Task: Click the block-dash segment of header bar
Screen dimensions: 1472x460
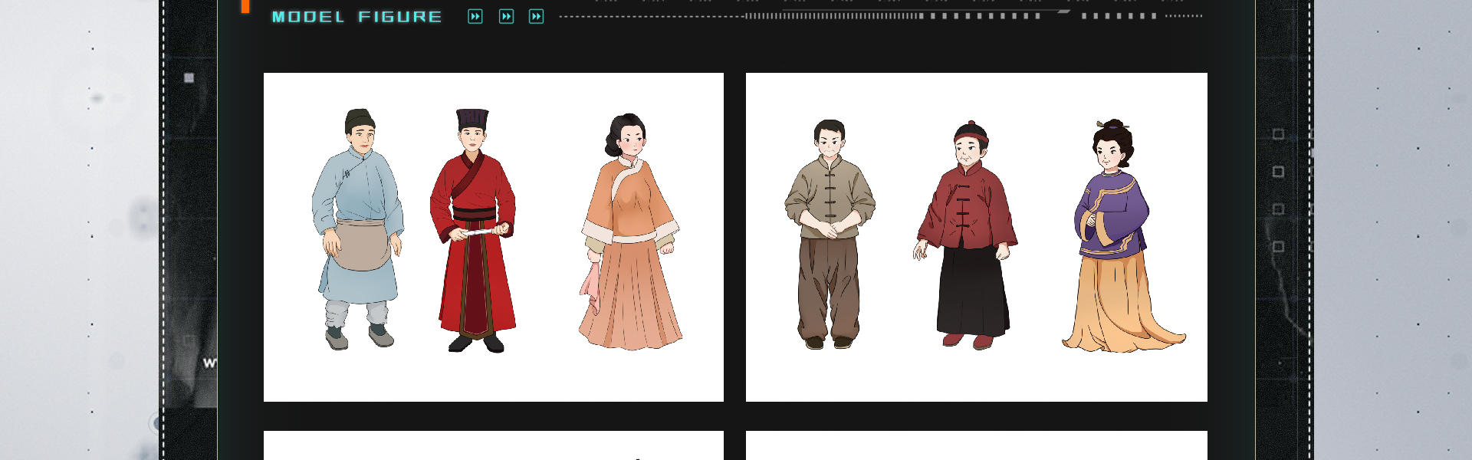Action: click(x=981, y=15)
